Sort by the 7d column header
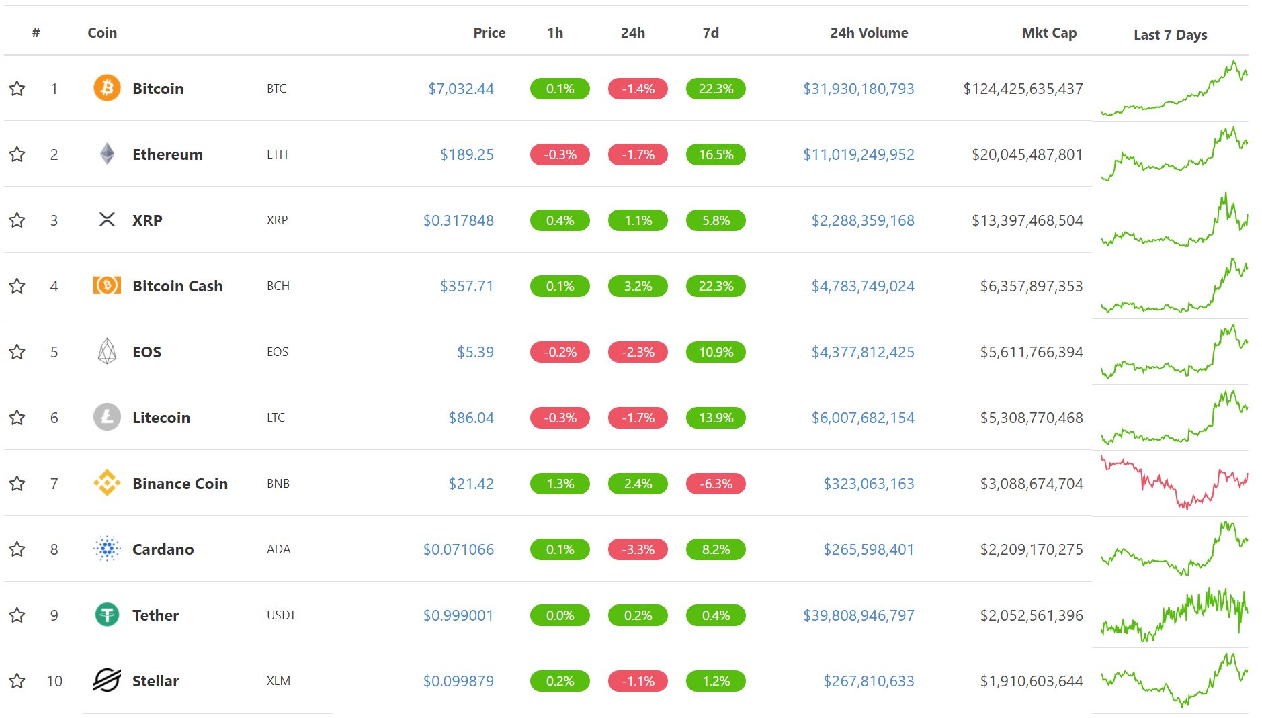1262x718 pixels. click(711, 32)
